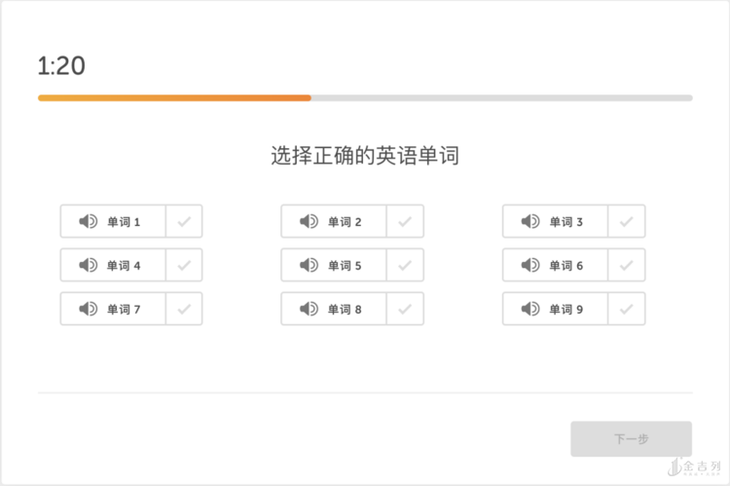Play audio speaker icon for 单词 1

click(89, 221)
